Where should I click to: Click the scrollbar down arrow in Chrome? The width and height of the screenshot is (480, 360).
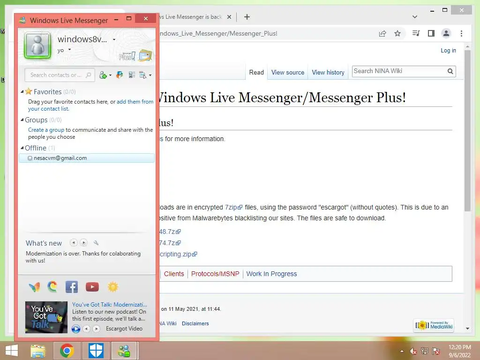467,329
